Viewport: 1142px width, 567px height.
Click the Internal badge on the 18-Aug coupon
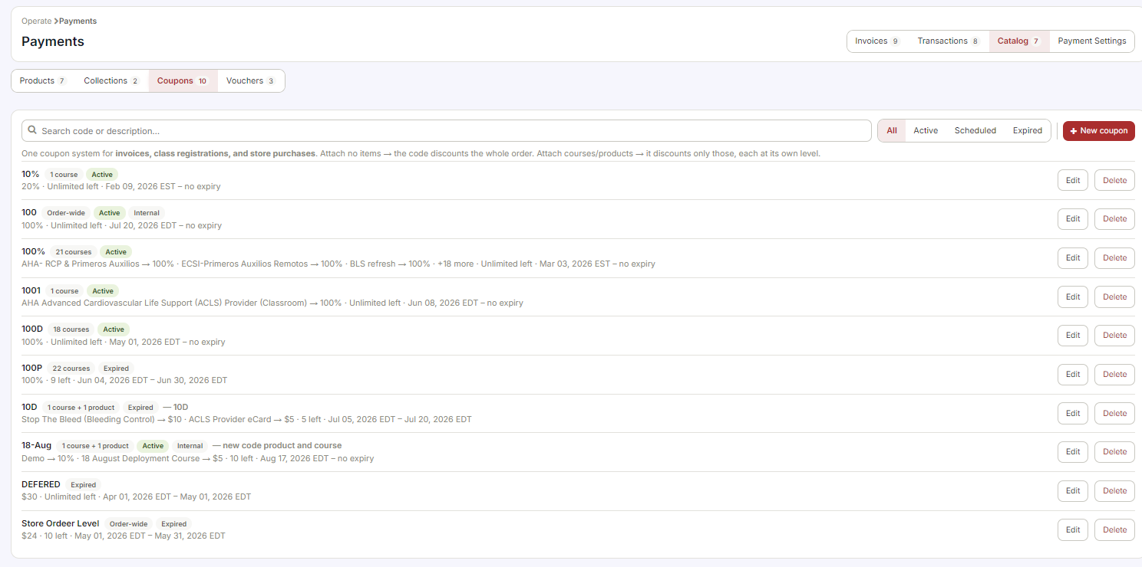tap(190, 446)
